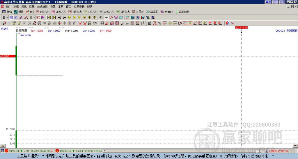Click the floppy disk save icon
This screenshot has width=298, height=159.
pyautogui.click(x=143, y=17)
